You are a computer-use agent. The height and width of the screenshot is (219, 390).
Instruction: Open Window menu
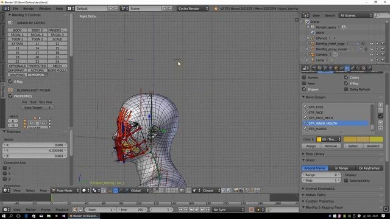point(44,9)
